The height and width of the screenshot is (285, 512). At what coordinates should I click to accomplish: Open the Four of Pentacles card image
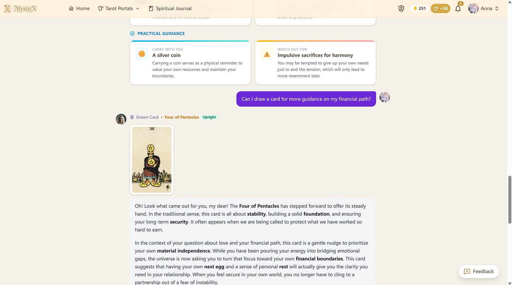pos(152,160)
